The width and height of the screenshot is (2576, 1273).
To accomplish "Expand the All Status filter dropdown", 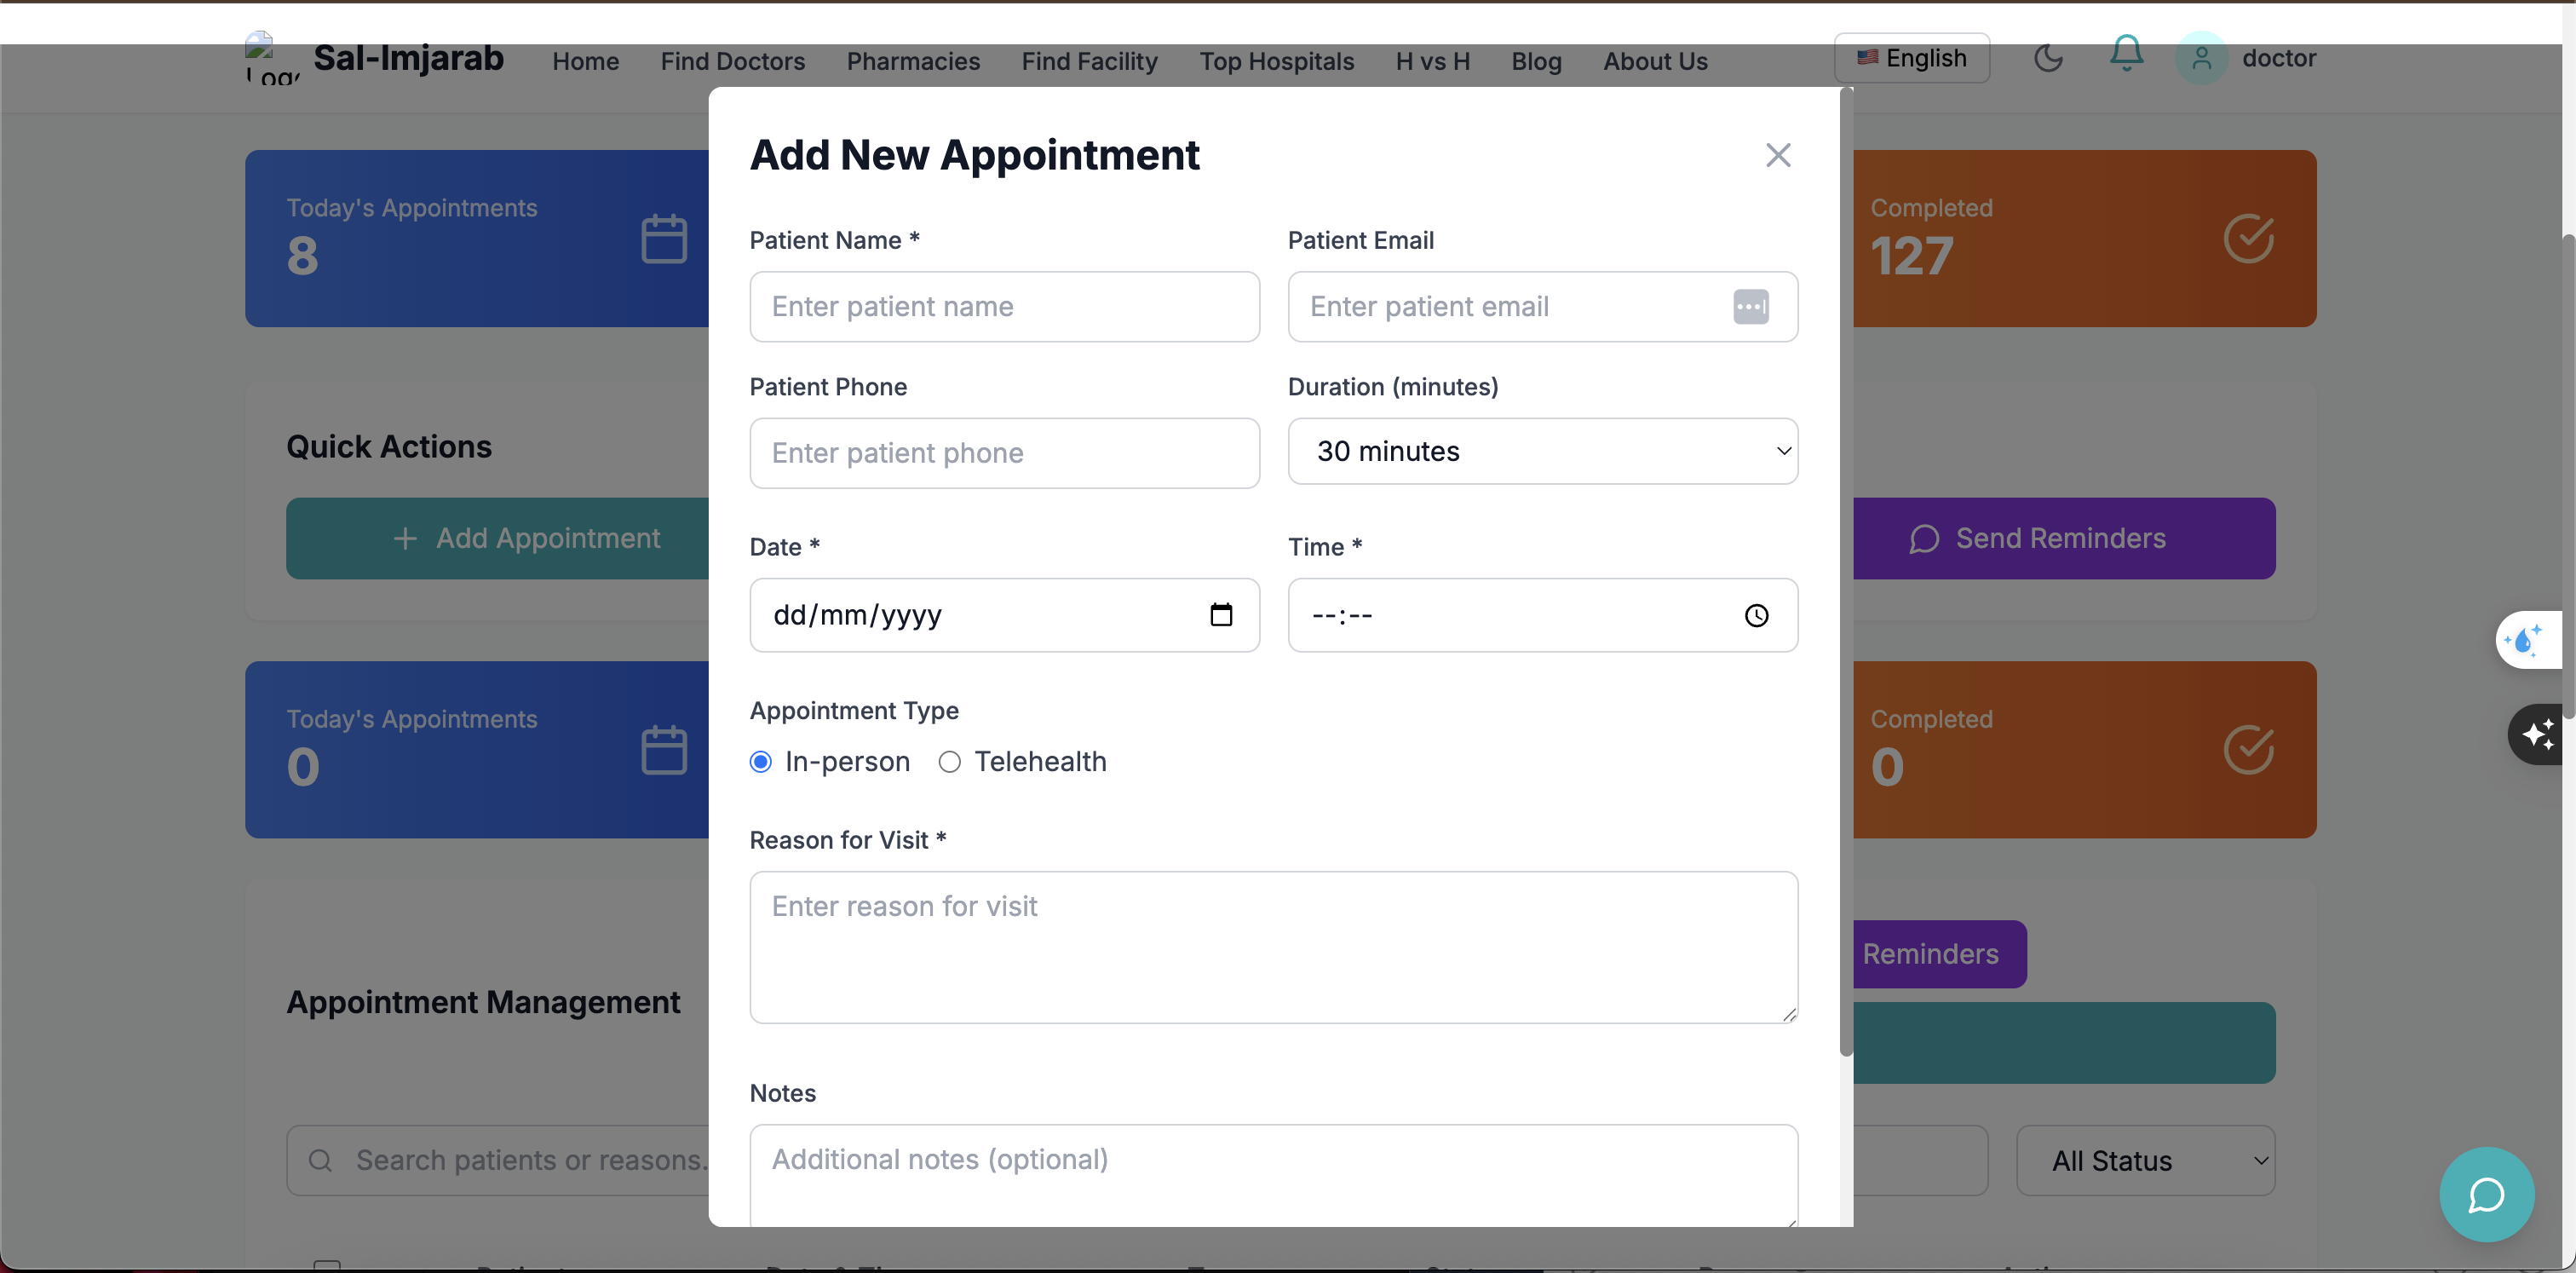I will tap(2145, 1160).
